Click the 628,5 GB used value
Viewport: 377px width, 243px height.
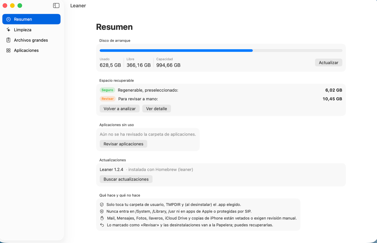[x=110, y=65]
